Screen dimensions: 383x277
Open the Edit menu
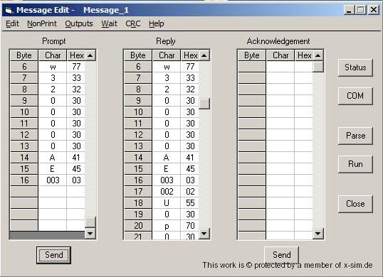click(x=12, y=23)
